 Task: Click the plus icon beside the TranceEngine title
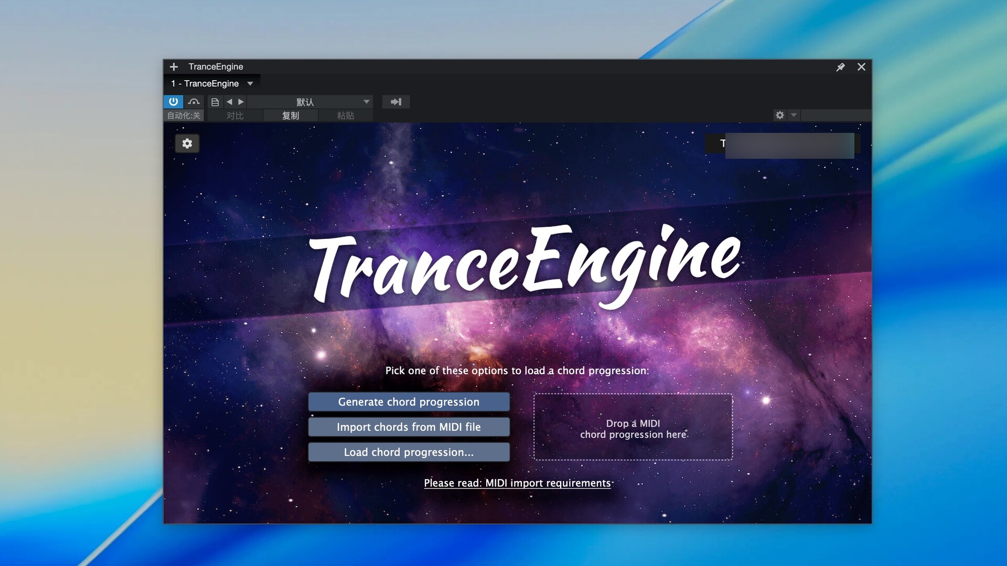(174, 67)
